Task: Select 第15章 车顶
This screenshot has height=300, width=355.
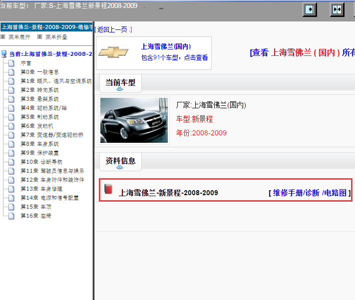Action: (x=36, y=207)
